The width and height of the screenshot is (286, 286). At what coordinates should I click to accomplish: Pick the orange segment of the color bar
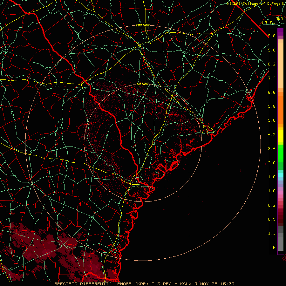coord(281,110)
